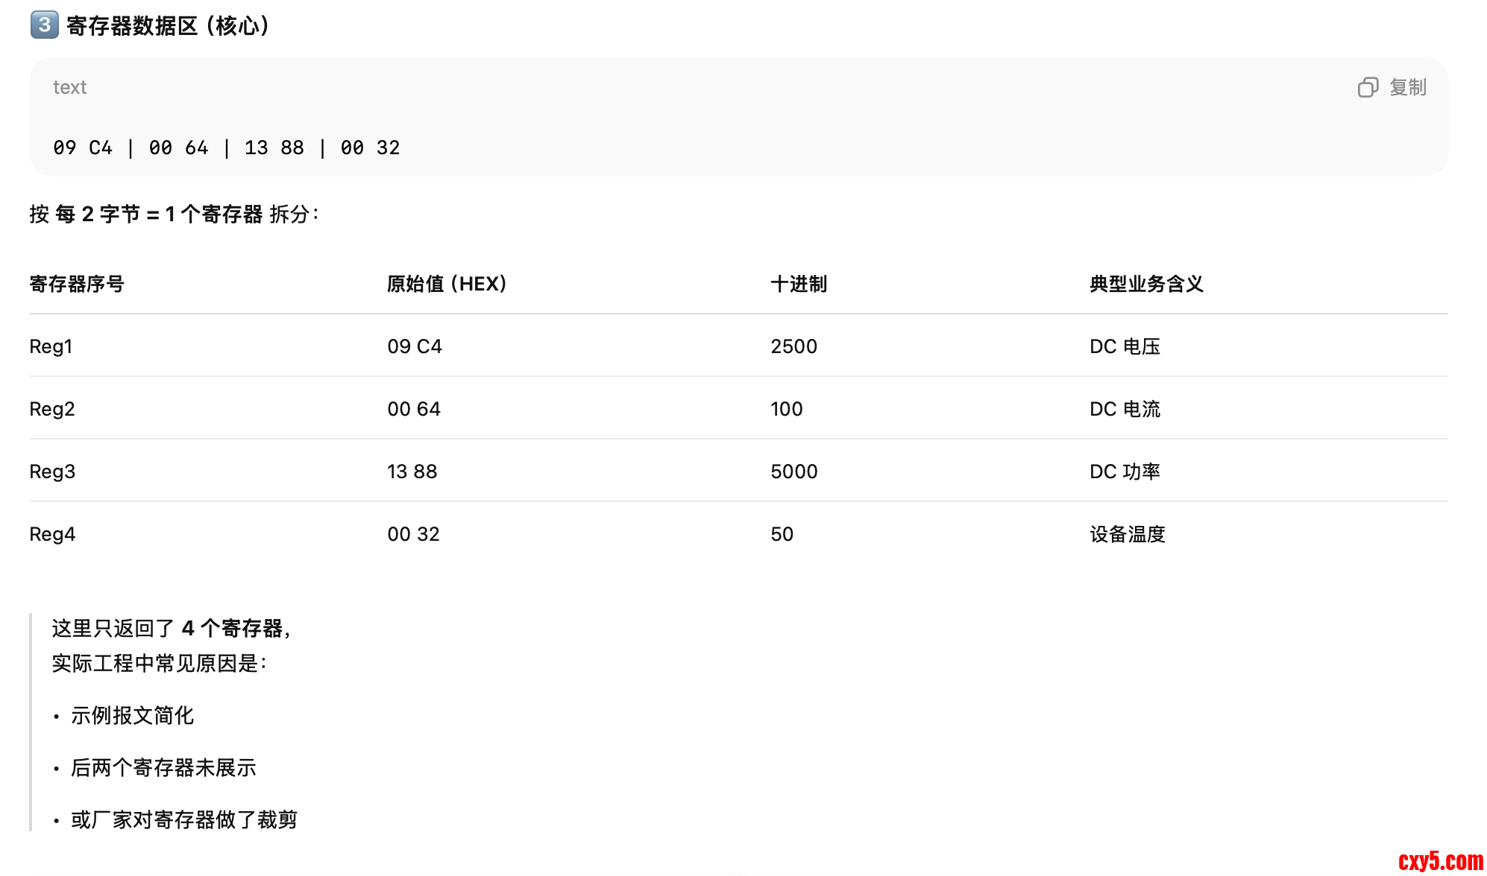The height and width of the screenshot is (876, 1487).
Task: Click the 示例报文简化 bullet item
Action: coord(133,716)
